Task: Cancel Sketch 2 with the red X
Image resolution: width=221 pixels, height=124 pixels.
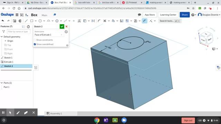Action: point(67,27)
